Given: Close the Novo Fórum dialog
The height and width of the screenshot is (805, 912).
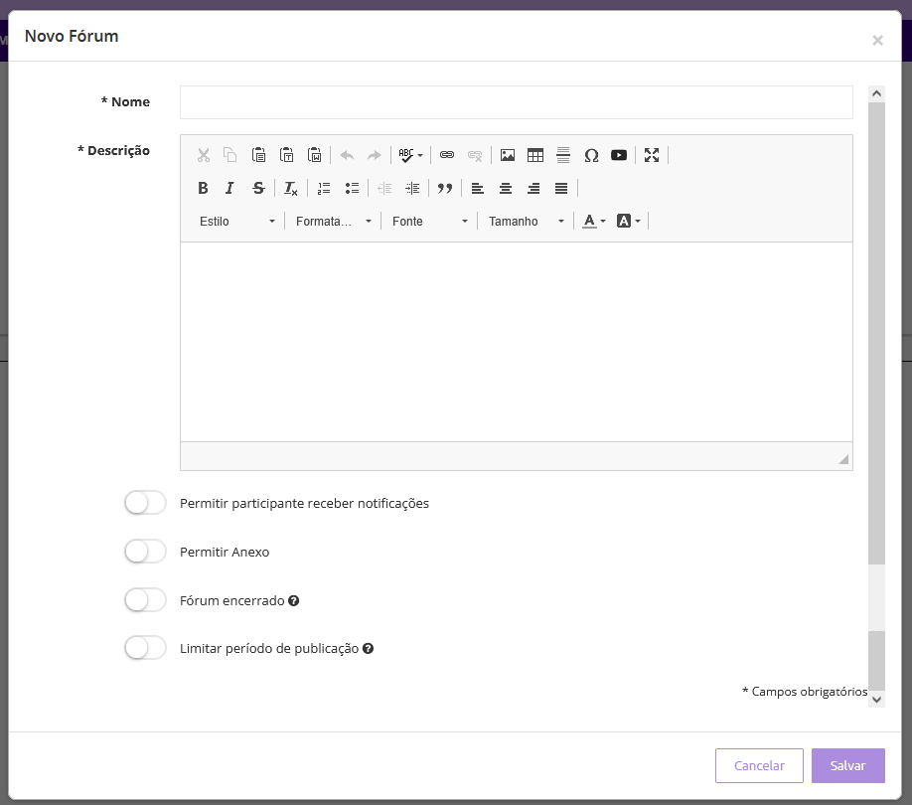Looking at the screenshot, I should pos(877,40).
